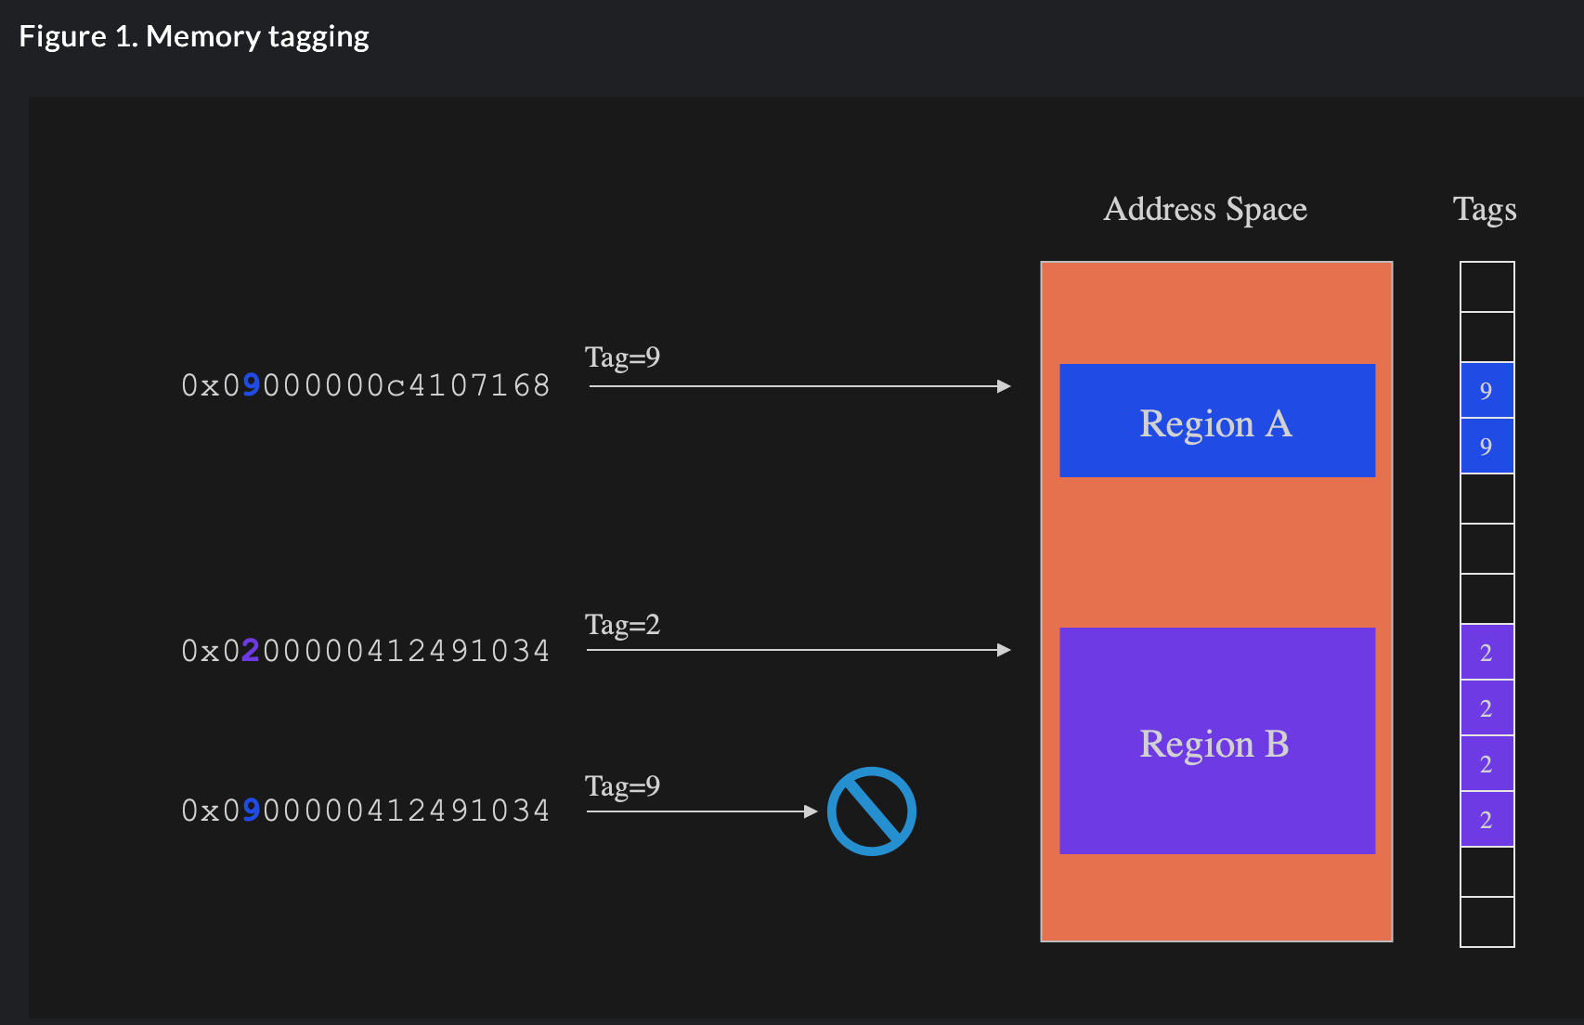Click the topmost empty cell in Tags column
Viewport: 1584px width, 1025px height.
[1487, 287]
